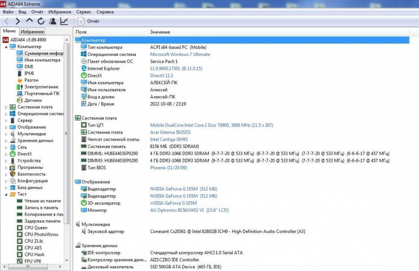Open the user profile icon in toolbar
Viewport: 419px width, 271px height.
[x=52, y=21]
